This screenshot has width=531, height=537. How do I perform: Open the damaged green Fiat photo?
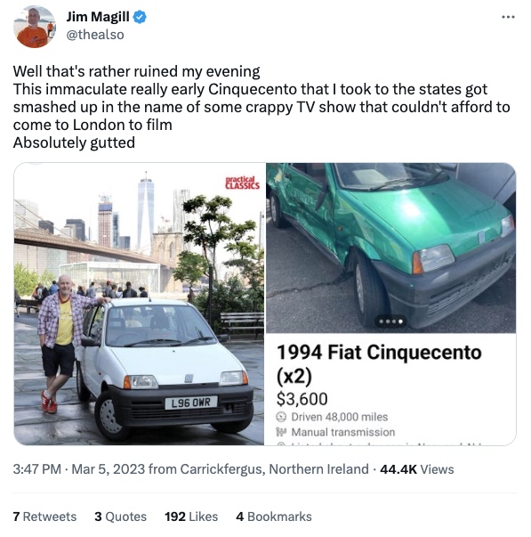point(390,248)
